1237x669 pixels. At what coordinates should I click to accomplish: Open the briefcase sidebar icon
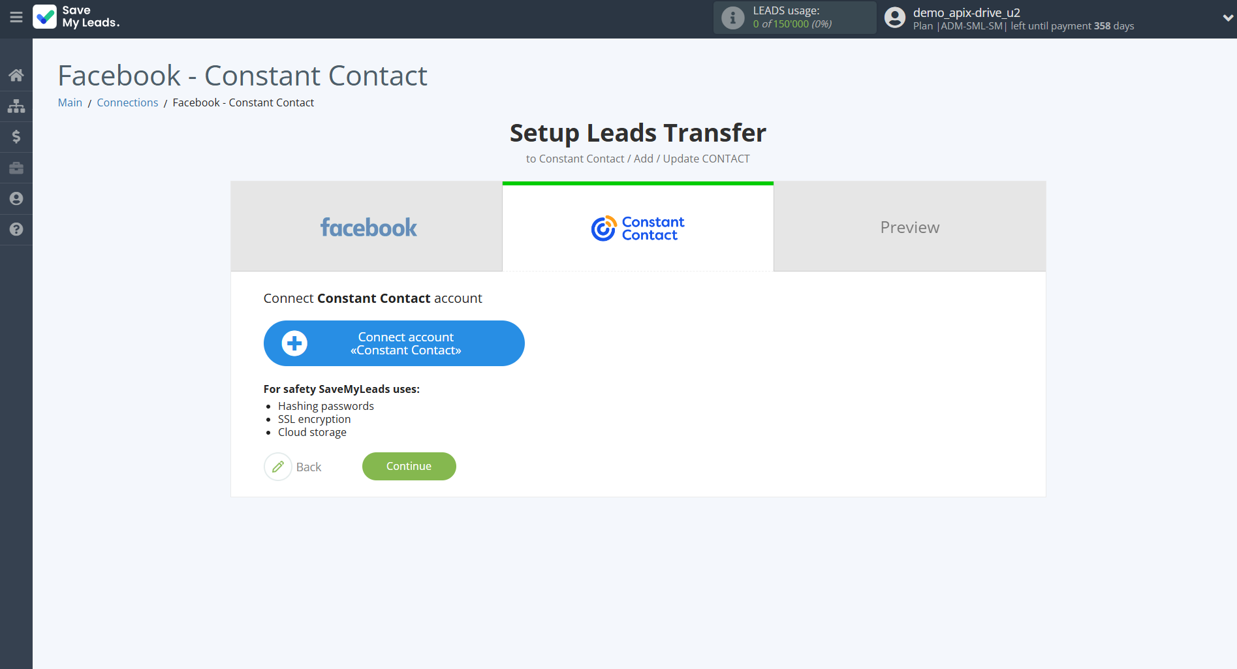[16, 168]
